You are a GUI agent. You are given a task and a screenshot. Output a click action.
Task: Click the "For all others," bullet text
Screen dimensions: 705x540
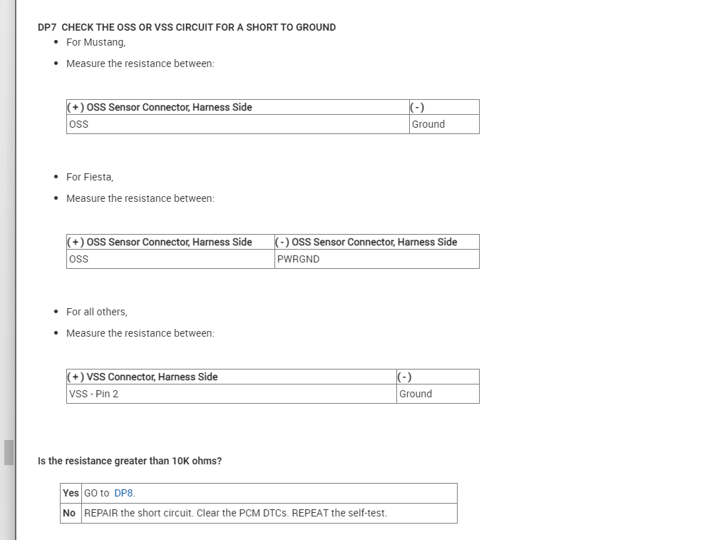(x=97, y=312)
